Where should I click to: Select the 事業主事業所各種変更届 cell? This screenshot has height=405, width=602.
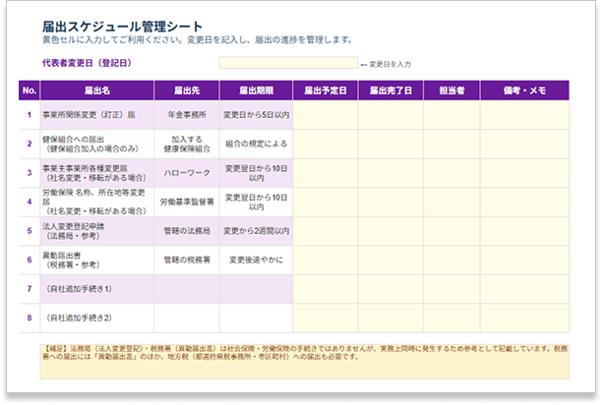pyautogui.click(x=97, y=173)
